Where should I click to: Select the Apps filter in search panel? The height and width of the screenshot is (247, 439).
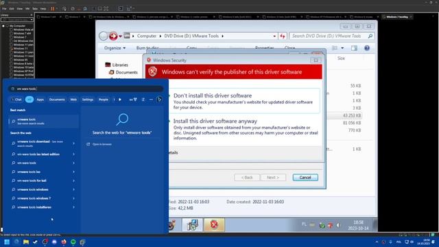coord(40,99)
